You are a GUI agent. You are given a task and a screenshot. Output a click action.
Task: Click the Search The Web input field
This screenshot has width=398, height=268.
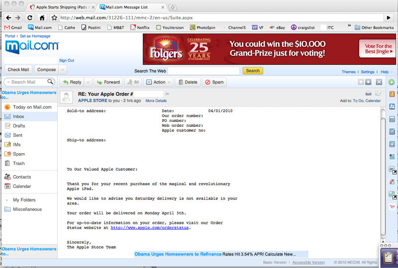coord(203,71)
